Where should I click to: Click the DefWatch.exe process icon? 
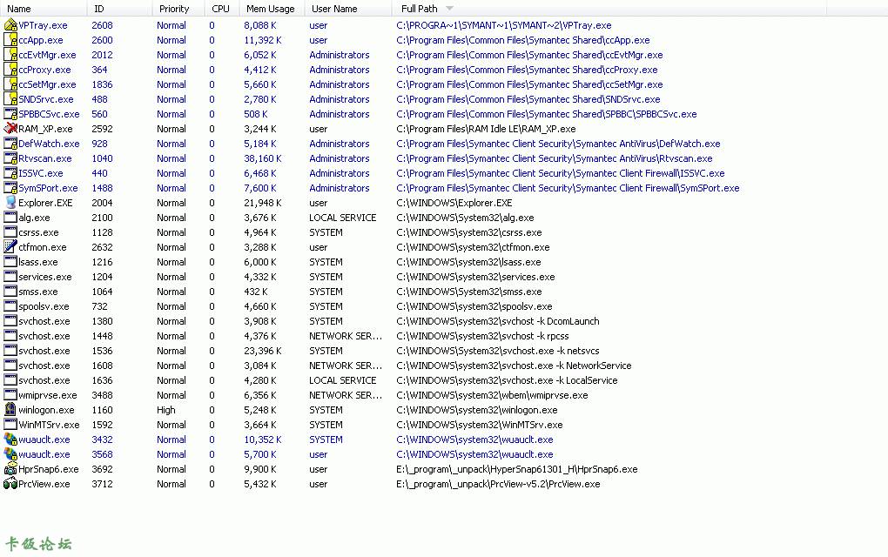tap(10, 144)
